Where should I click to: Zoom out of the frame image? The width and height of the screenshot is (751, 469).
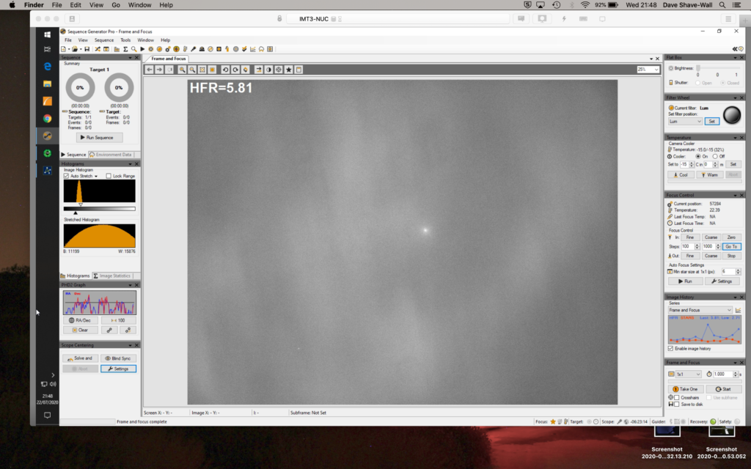192,70
